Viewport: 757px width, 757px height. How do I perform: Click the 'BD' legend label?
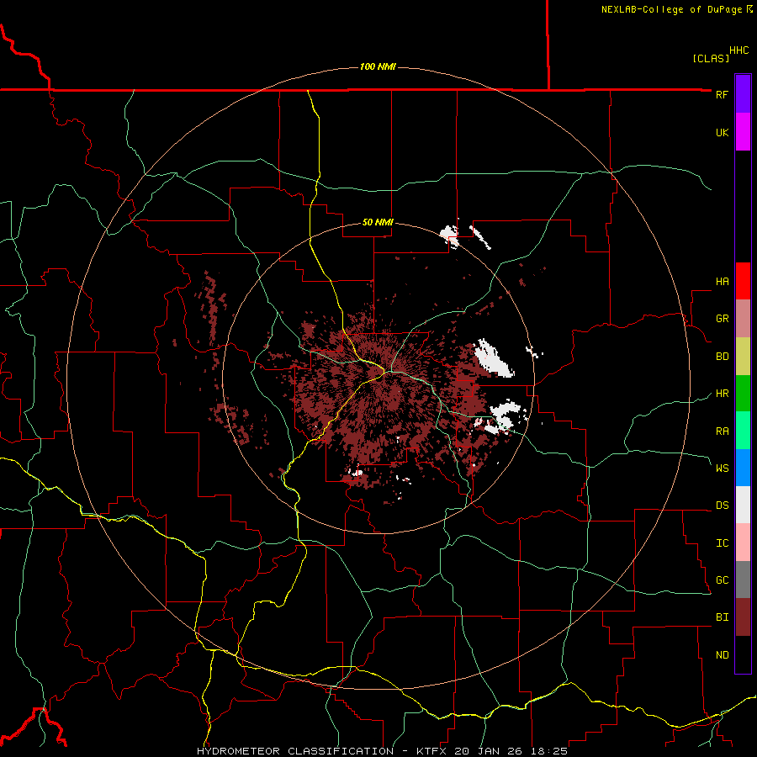coord(722,357)
